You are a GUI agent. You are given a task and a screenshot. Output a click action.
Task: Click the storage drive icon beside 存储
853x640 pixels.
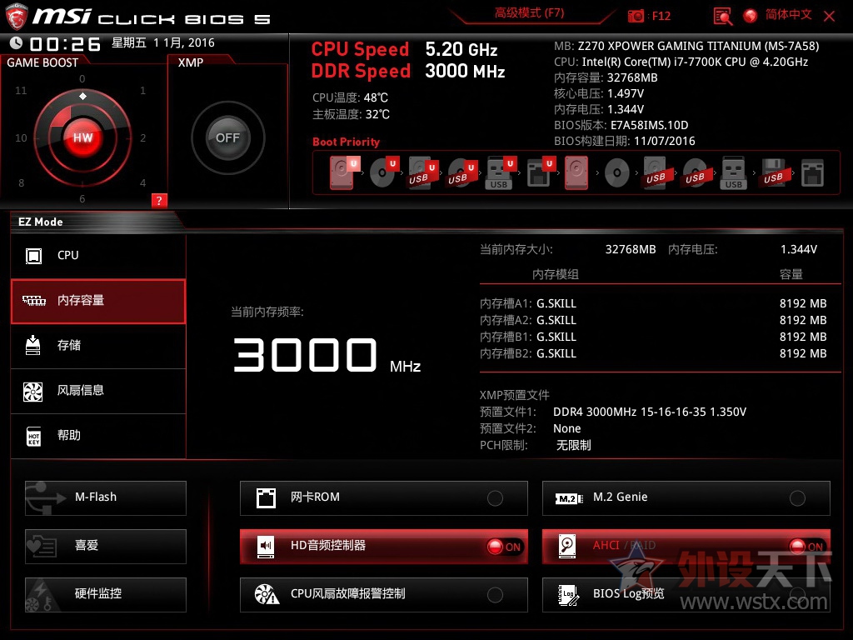pos(32,345)
